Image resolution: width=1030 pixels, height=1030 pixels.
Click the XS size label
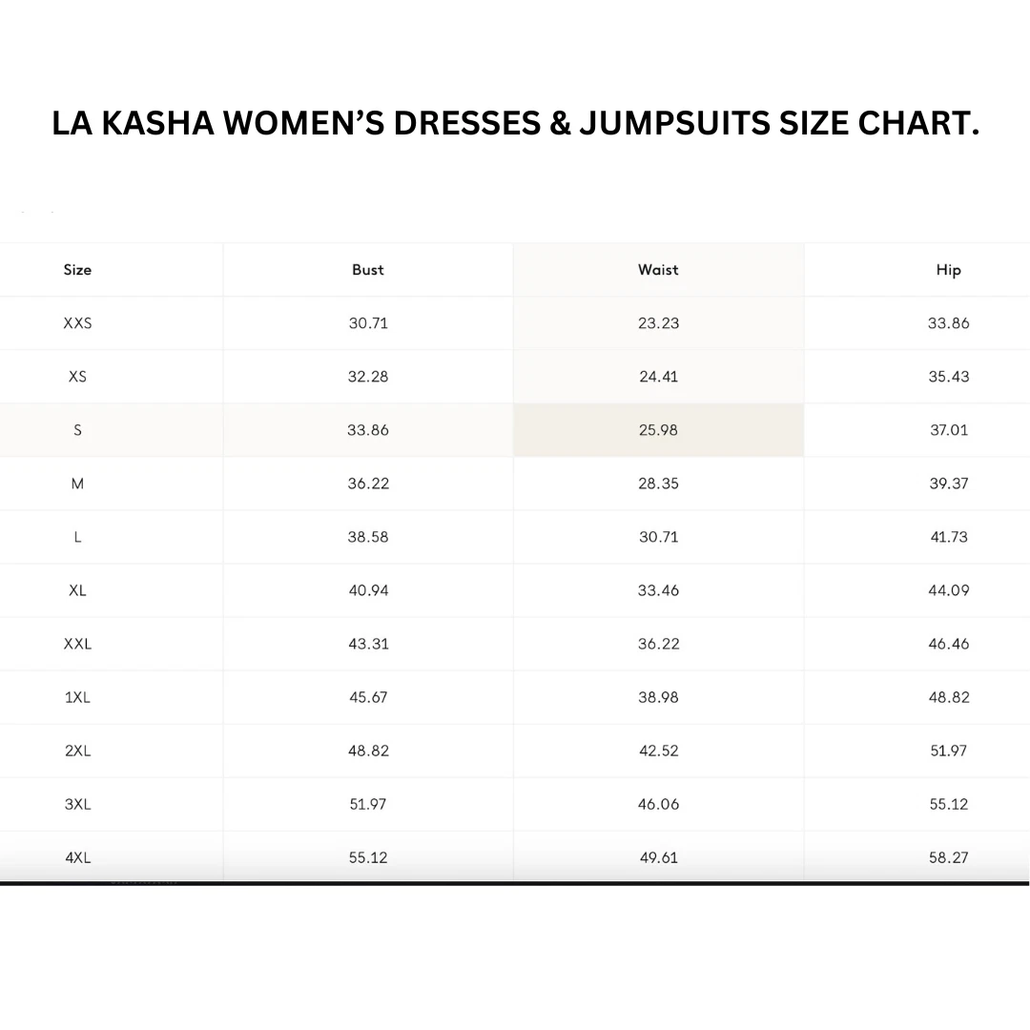(77, 377)
